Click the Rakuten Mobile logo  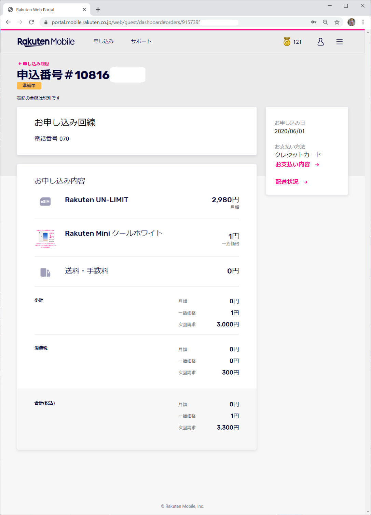pyautogui.click(x=46, y=42)
